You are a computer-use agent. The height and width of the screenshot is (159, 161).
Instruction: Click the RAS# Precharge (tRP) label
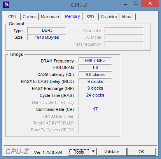53,88
